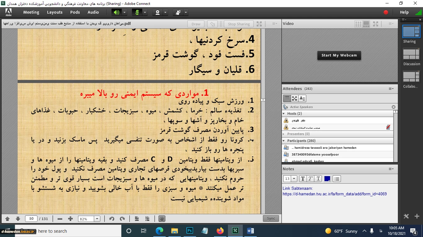423x237 pixels.
Task: Switch Video pod to filmstrip view
Action: 366,24
